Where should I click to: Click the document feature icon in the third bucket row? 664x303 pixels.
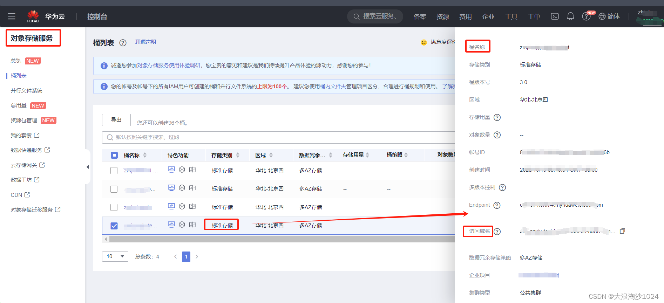click(x=192, y=206)
